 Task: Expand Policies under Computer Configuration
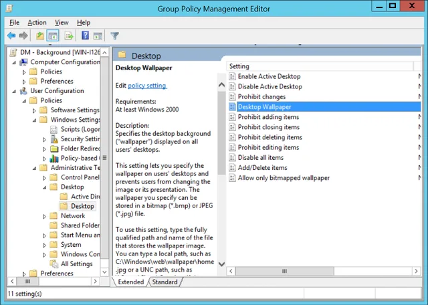[x=24, y=72]
